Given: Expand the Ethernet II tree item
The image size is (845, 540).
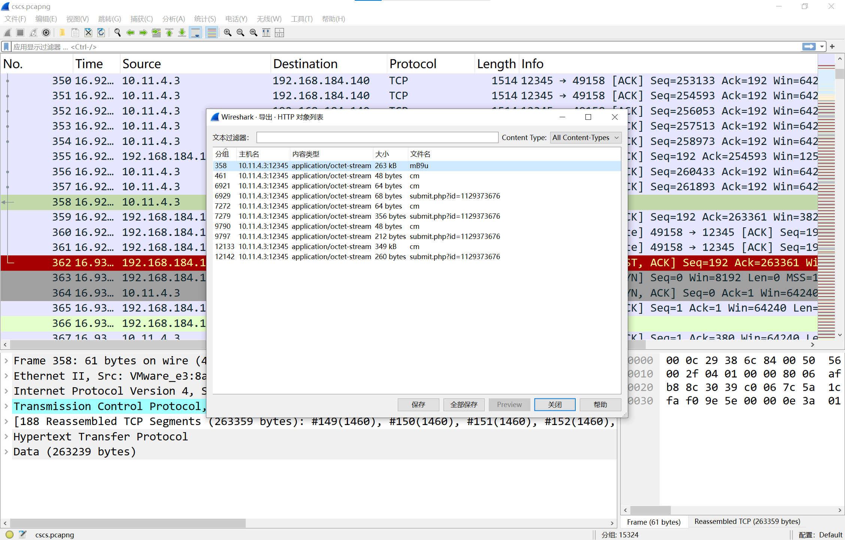Looking at the screenshot, I should 6,376.
